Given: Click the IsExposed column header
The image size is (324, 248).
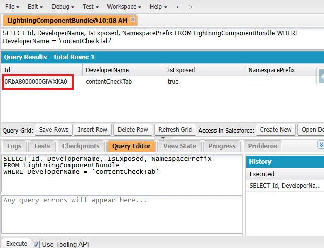Looking at the screenshot, I should (204, 70).
